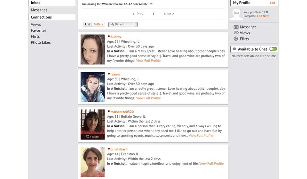307x179 pixels.
Task: Click View Full Profile for drnataliayh
Action: [x=211, y=164]
